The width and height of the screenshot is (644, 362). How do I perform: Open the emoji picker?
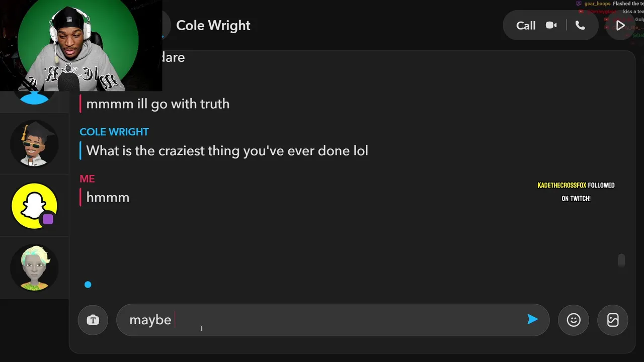tap(574, 320)
